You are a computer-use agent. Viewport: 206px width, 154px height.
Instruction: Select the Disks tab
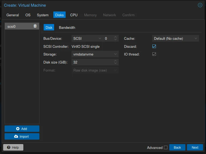click(x=59, y=15)
